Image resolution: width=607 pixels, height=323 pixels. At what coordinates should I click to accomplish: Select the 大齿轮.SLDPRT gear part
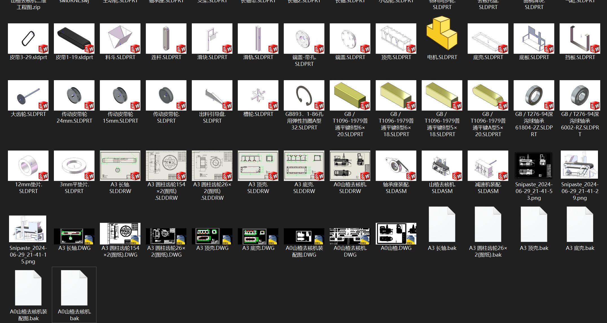pyautogui.click(x=28, y=95)
